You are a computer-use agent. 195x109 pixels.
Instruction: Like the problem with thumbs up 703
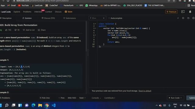(8, 30)
